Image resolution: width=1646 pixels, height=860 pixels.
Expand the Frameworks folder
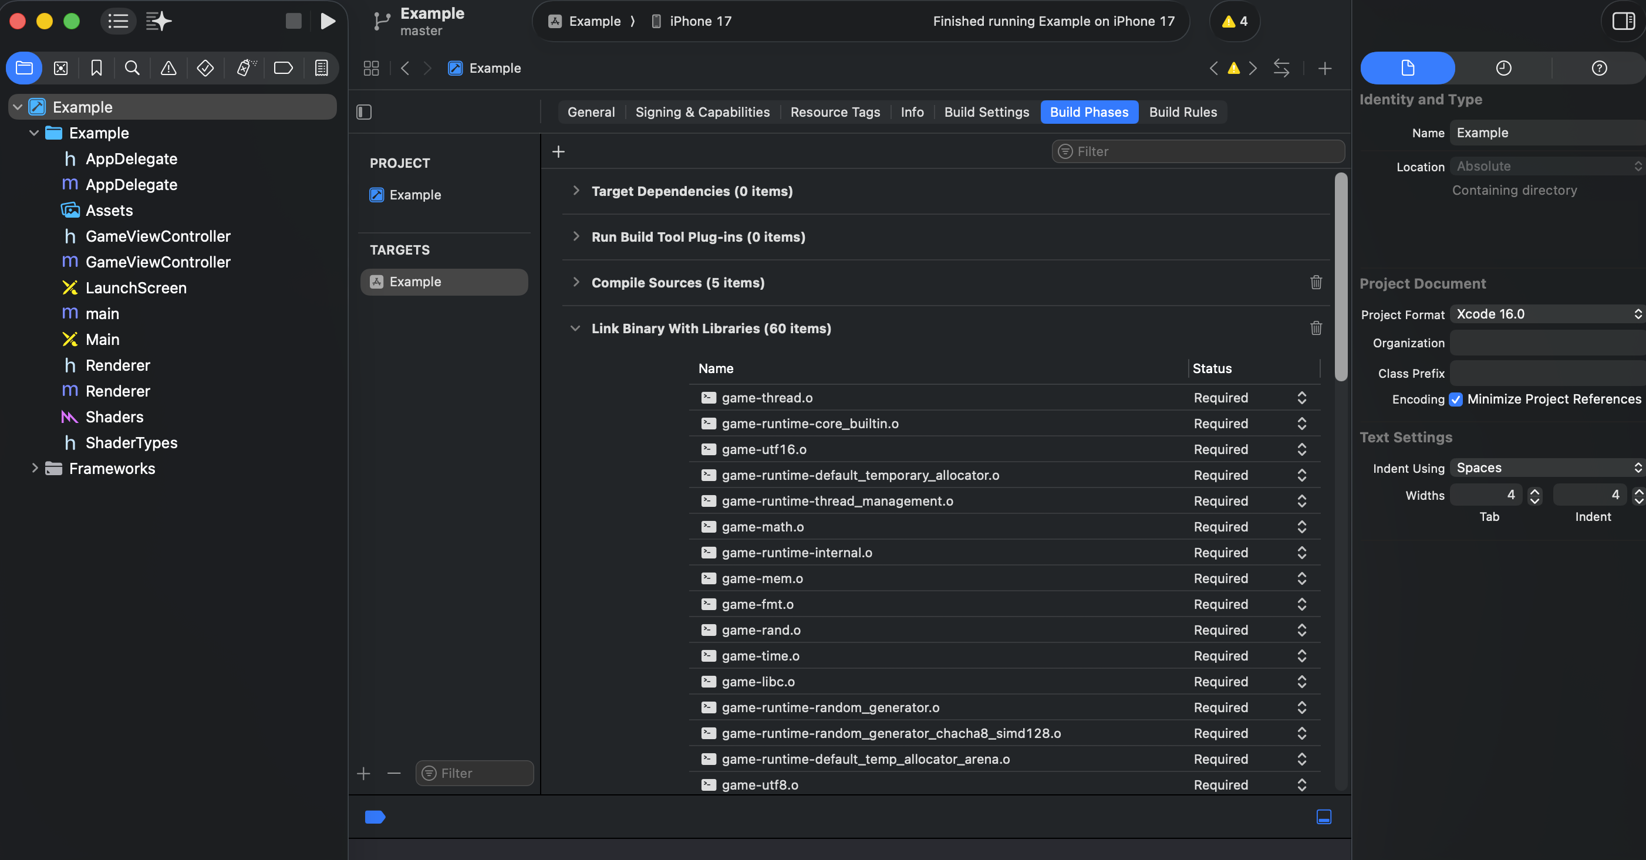click(x=35, y=468)
